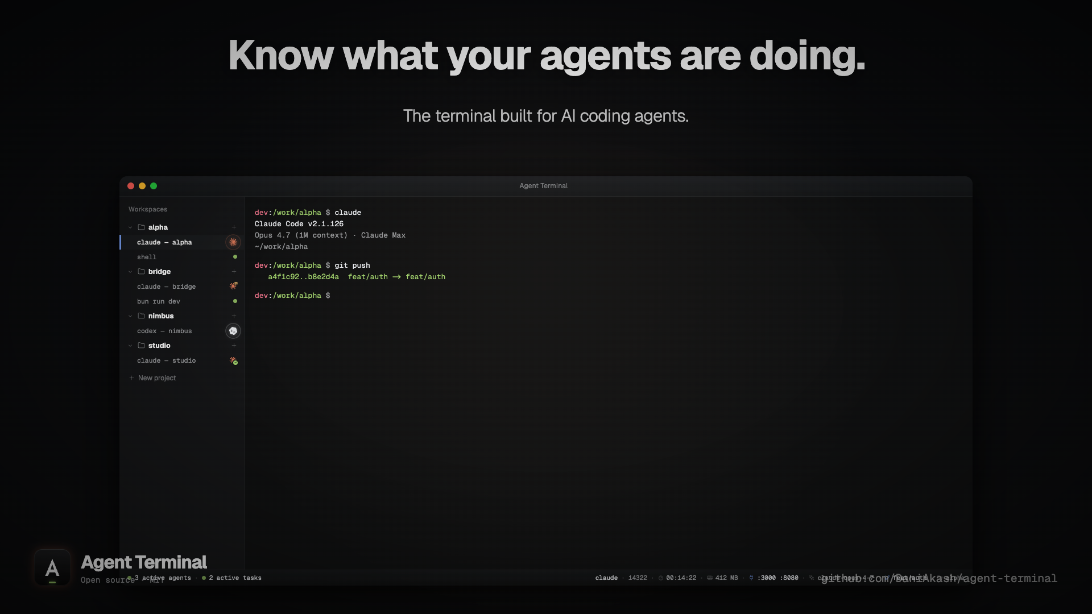Click the git push command text
The height and width of the screenshot is (614, 1092).
pyautogui.click(x=352, y=265)
